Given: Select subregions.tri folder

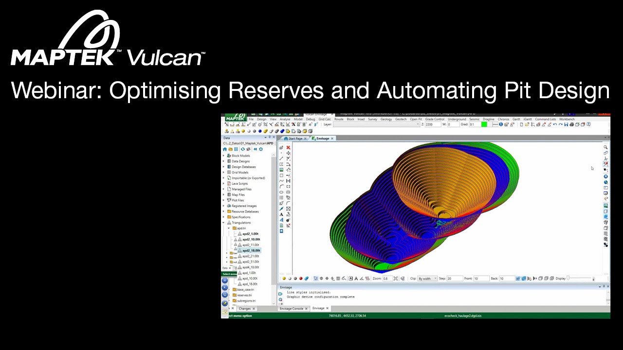Looking at the screenshot, I should click(246, 301).
